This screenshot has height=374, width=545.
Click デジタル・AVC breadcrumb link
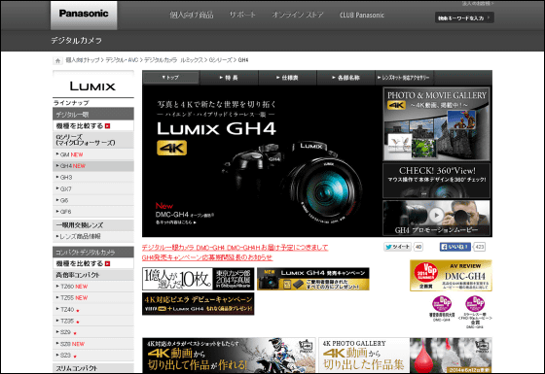(122, 60)
